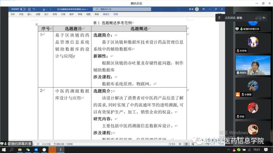Click the 选题概述 header cell
This screenshot has width=273, height=153.
point(139,29)
